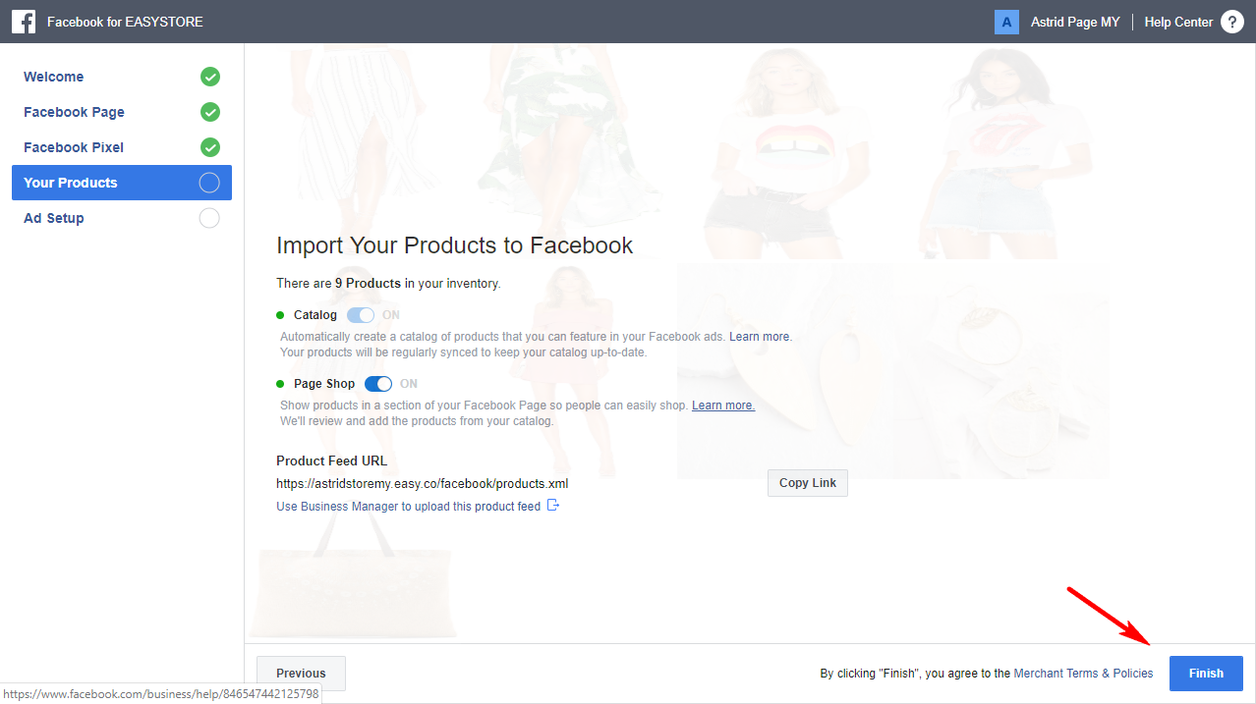Toggle the Page Shop switch off

point(378,384)
